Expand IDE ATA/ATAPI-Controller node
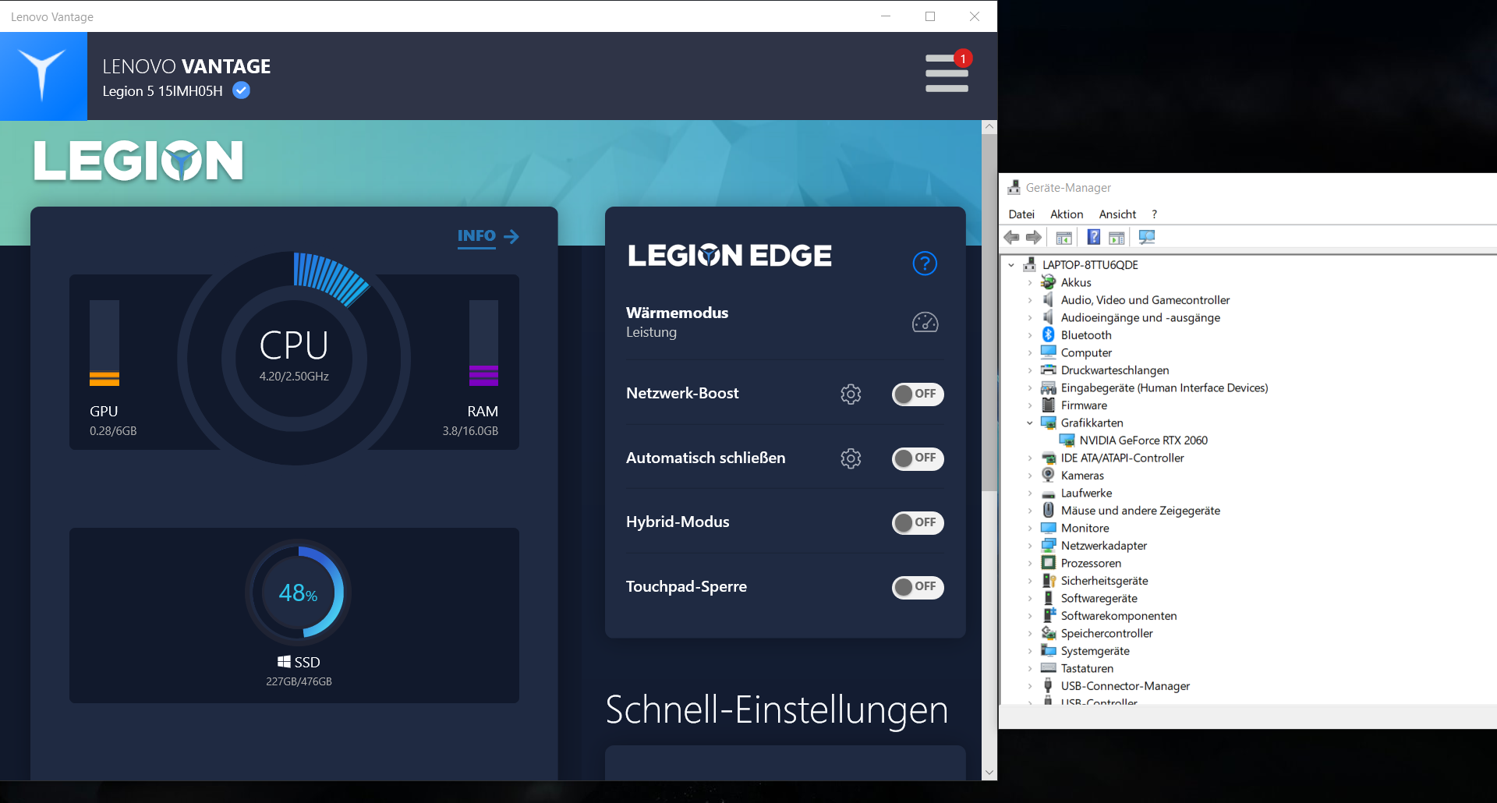Image resolution: width=1497 pixels, height=803 pixels. click(x=1030, y=458)
